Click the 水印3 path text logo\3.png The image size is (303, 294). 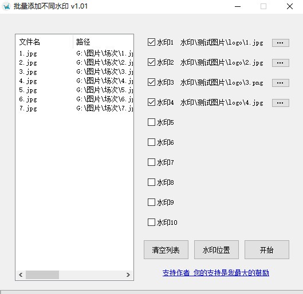(222, 83)
